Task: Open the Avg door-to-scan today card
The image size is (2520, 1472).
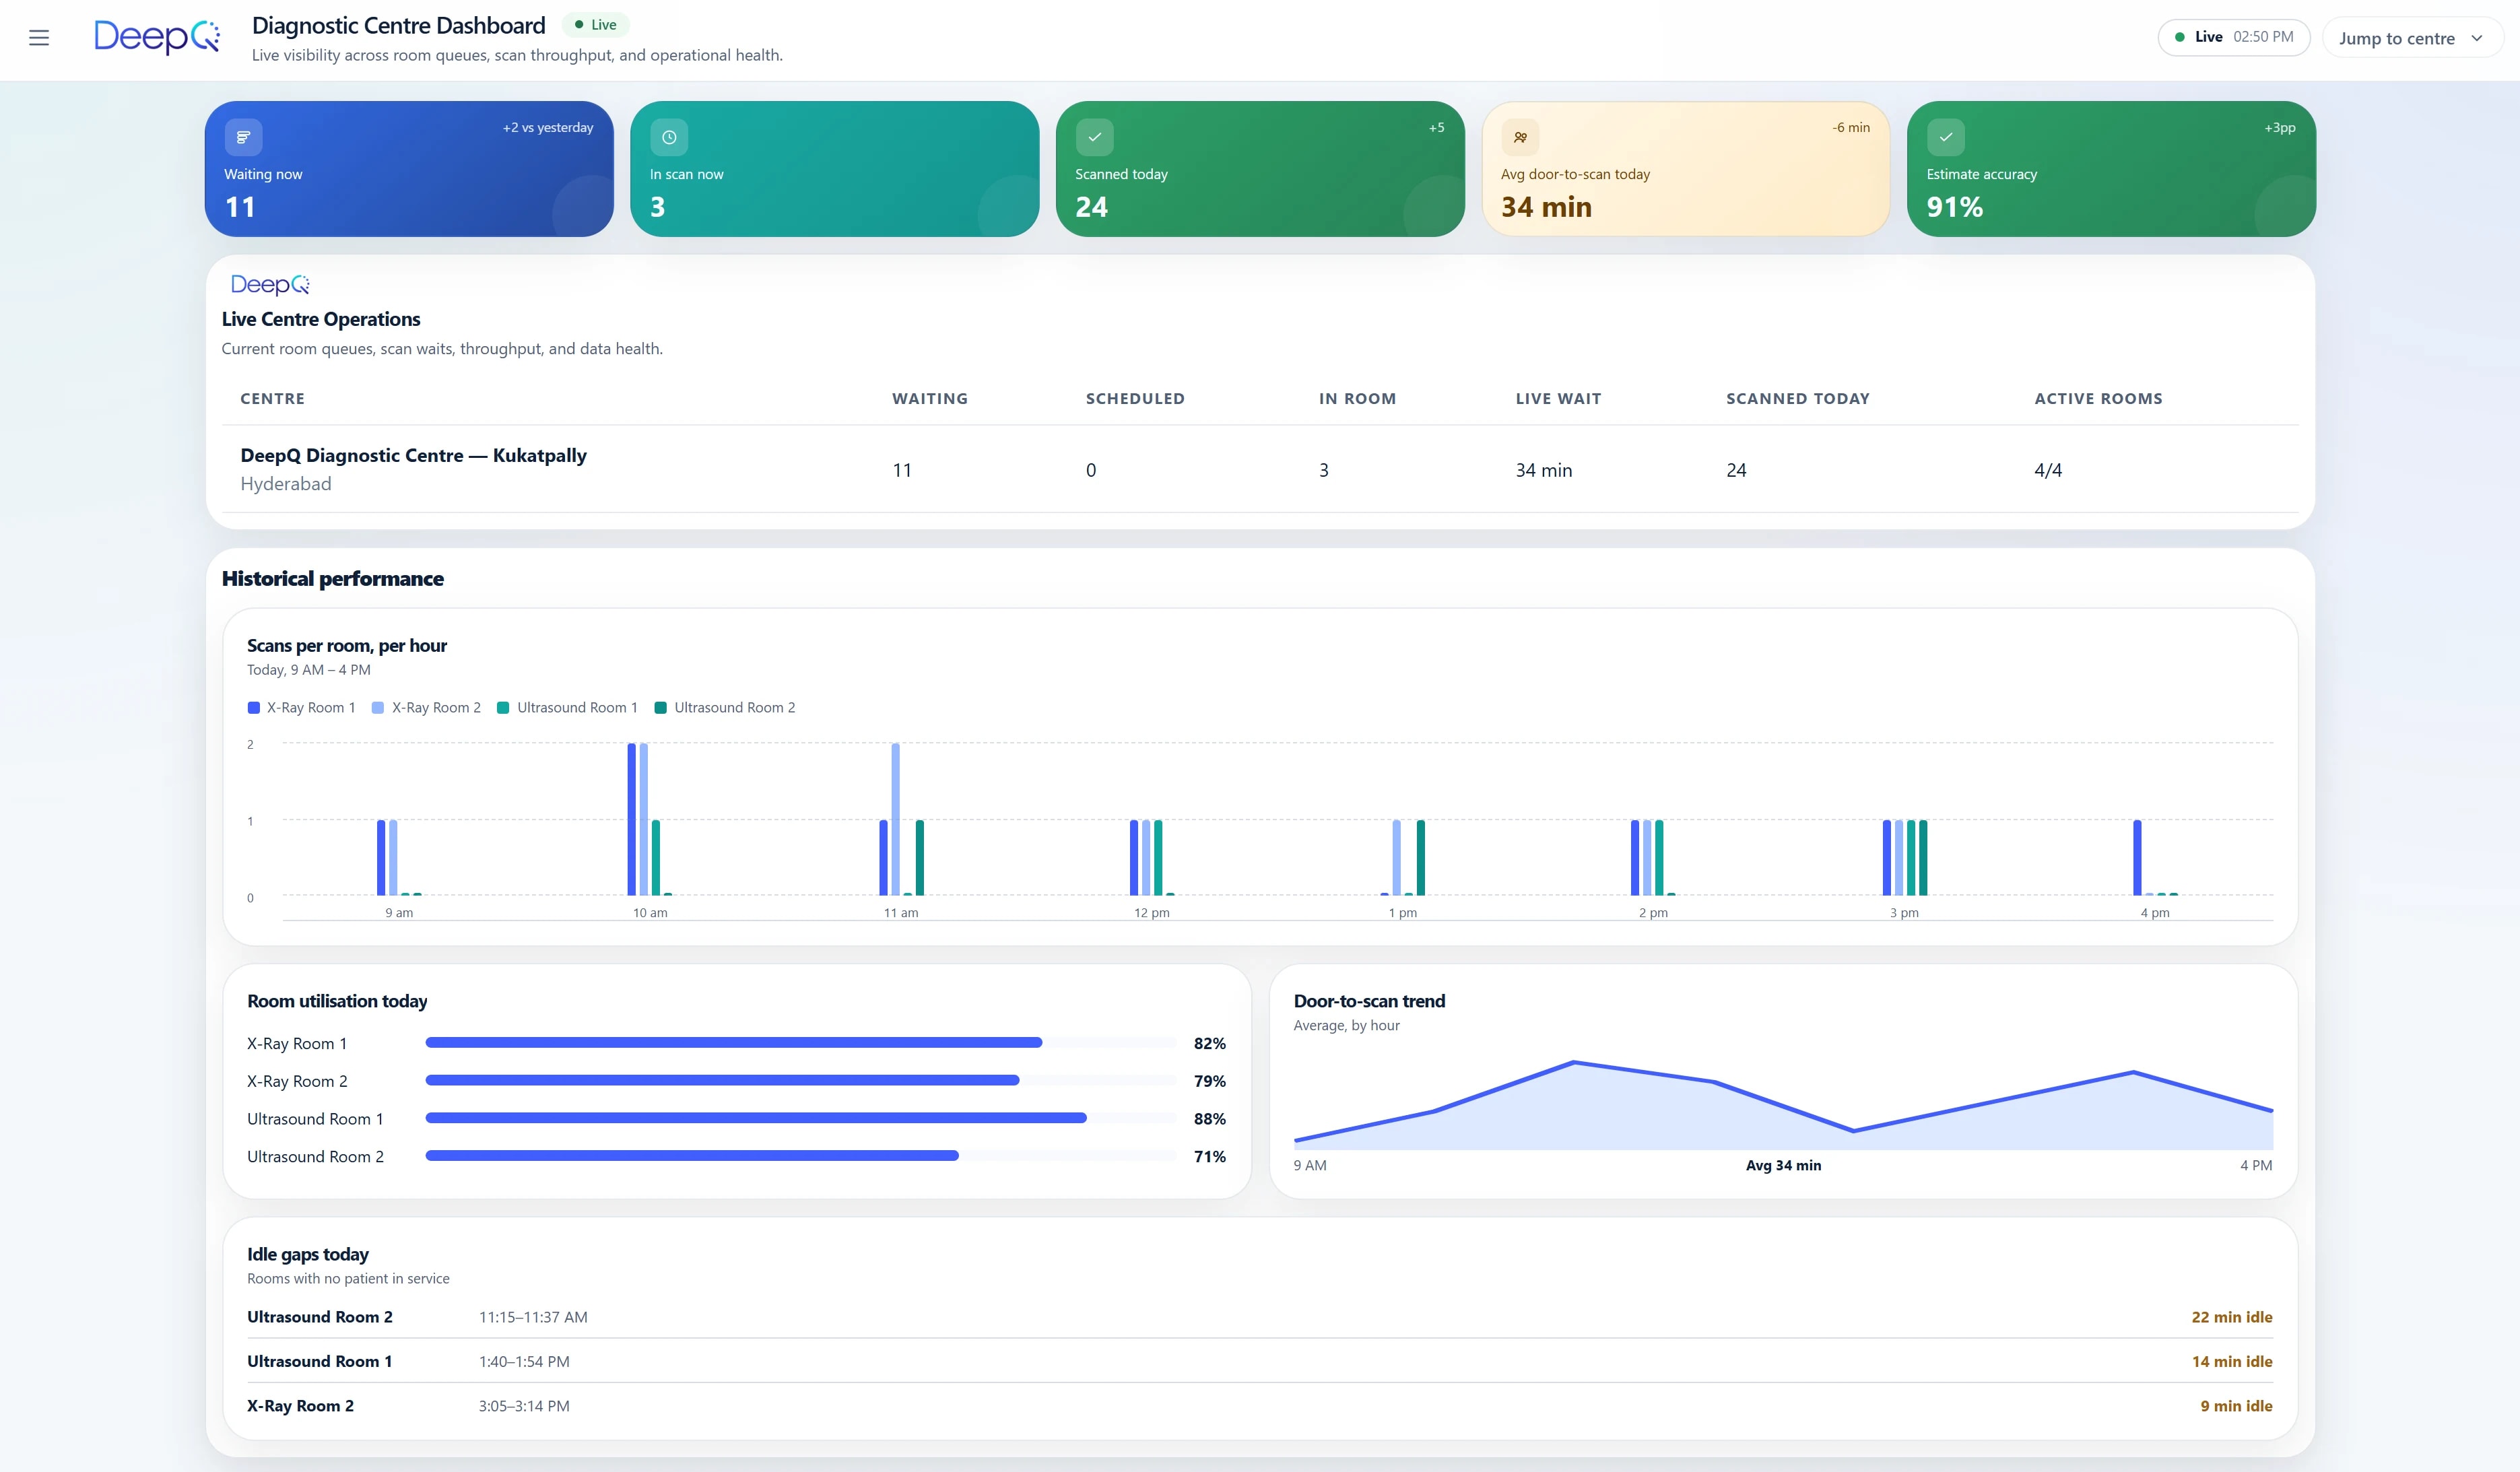Action: (x=1686, y=169)
